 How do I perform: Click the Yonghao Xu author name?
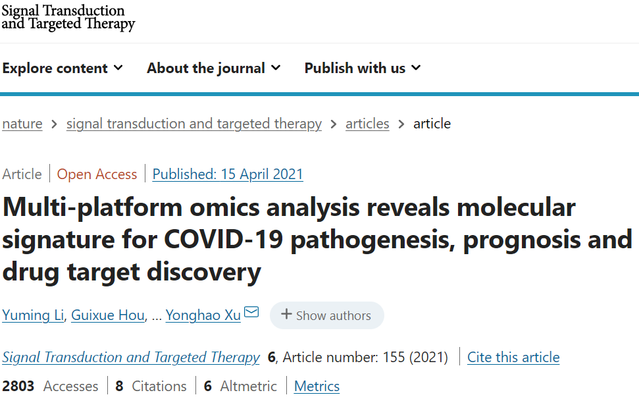point(203,315)
